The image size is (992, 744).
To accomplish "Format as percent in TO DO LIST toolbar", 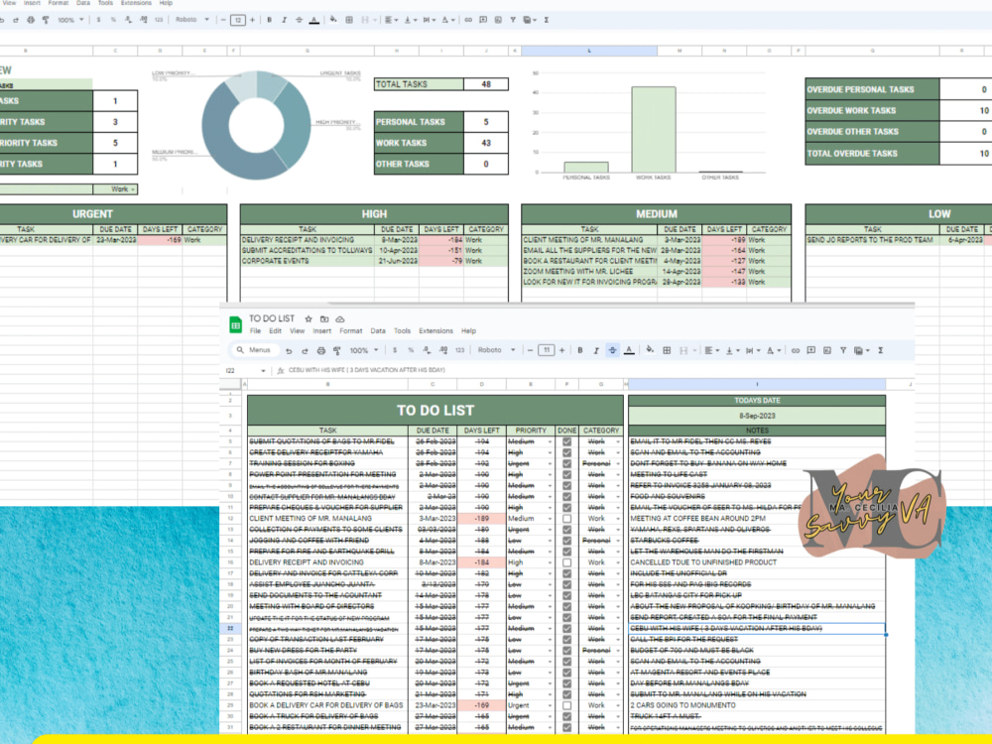I will [x=411, y=350].
